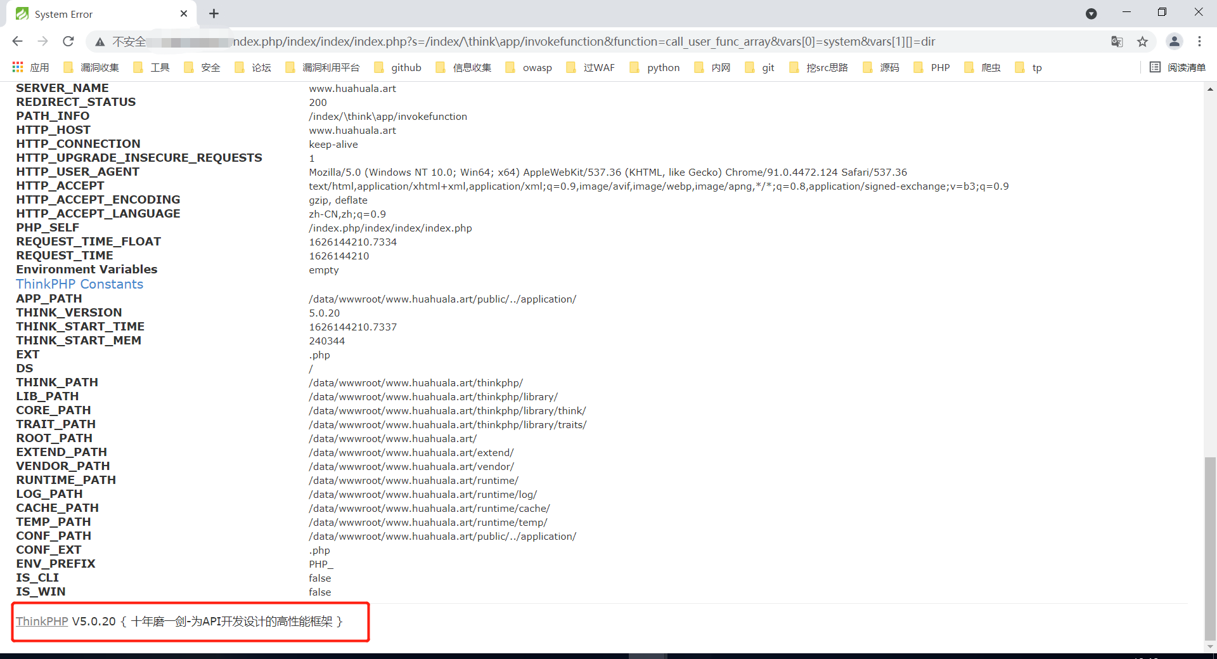1217x659 pixels.
Task: Open the Chrome profile avatar
Action: point(1174,41)
